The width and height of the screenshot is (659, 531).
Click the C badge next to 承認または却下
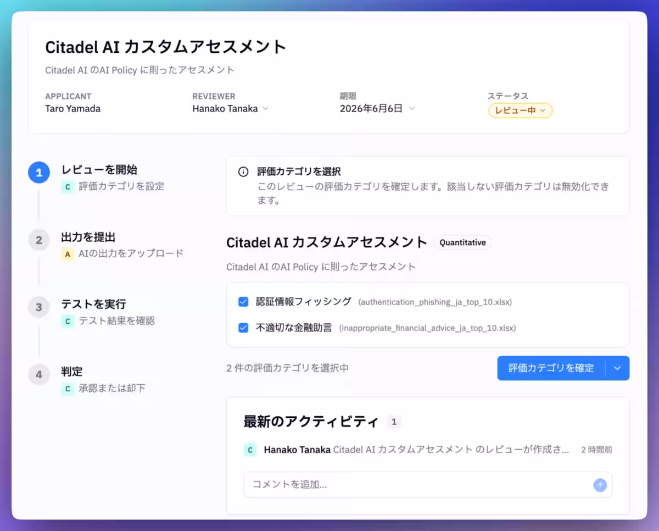tap(68, 389)
